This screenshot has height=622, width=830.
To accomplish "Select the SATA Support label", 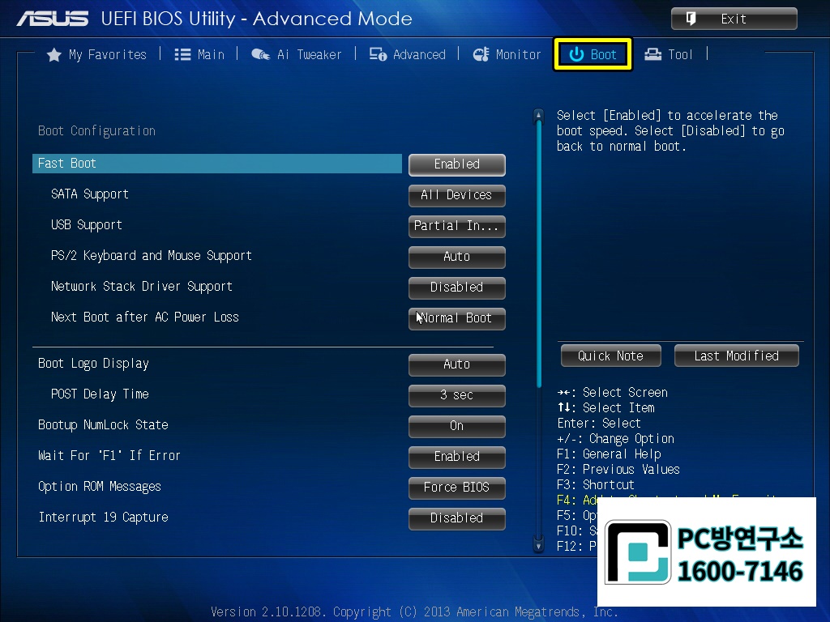I will tap(89, 194).
